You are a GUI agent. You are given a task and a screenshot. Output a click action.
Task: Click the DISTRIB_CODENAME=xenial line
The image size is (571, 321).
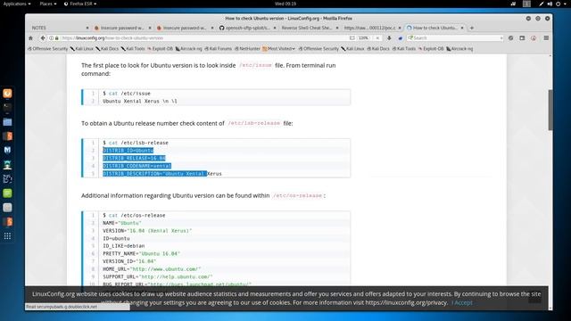click(137, 166)
